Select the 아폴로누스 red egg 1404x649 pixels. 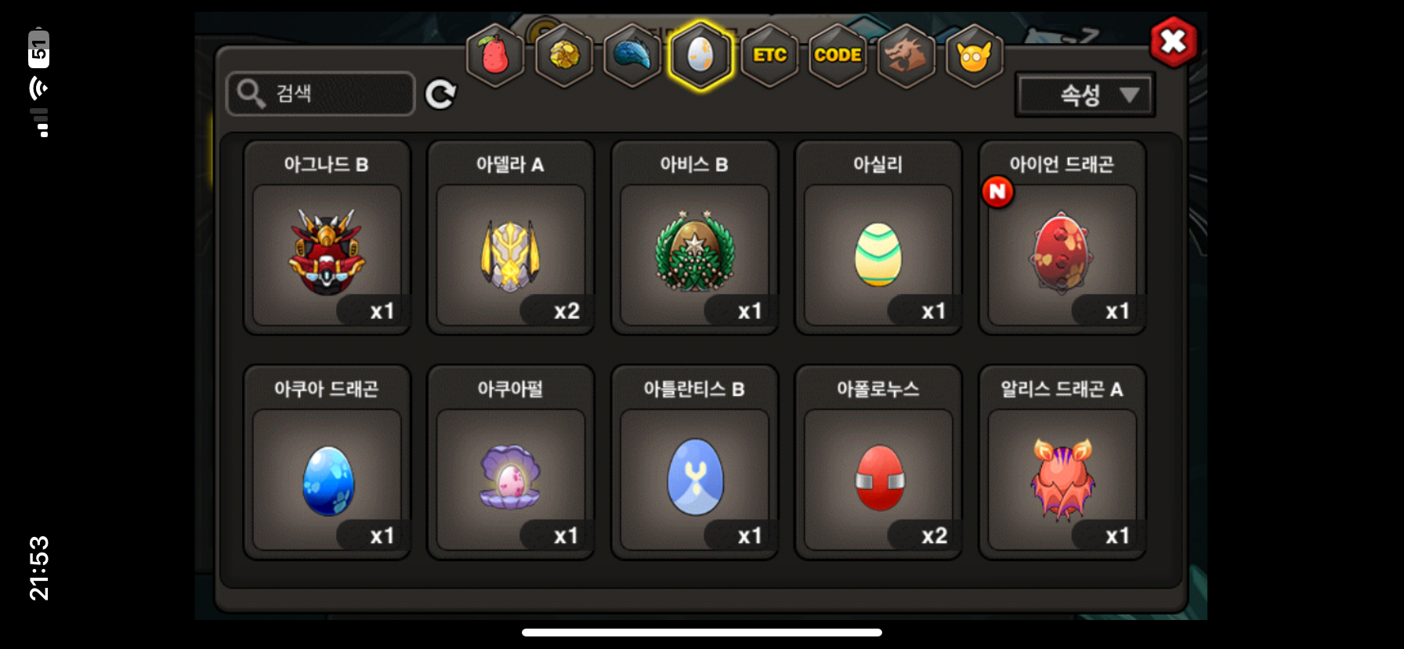point(878,462)
